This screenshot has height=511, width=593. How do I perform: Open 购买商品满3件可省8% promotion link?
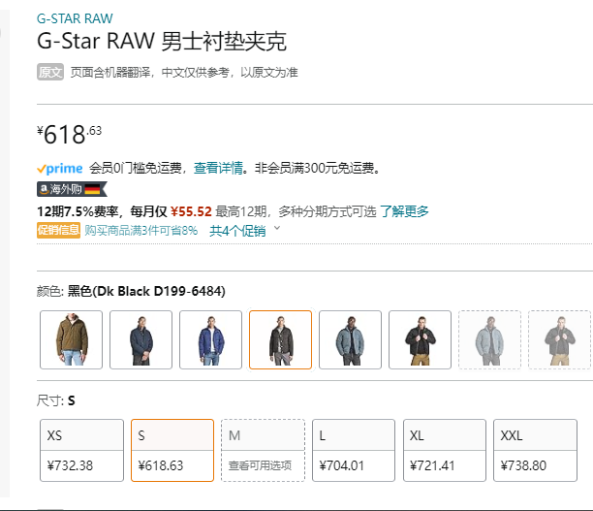pos(141,230)
